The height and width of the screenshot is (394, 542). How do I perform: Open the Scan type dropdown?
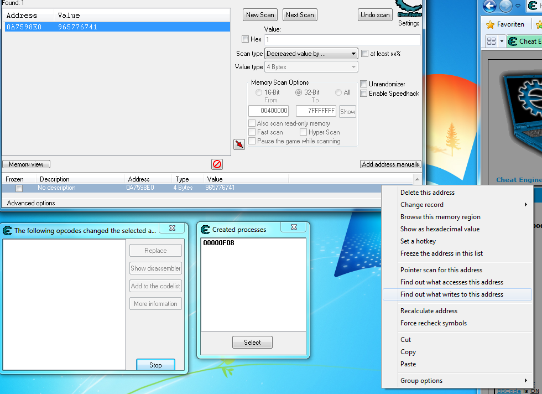tap(311, 54)
